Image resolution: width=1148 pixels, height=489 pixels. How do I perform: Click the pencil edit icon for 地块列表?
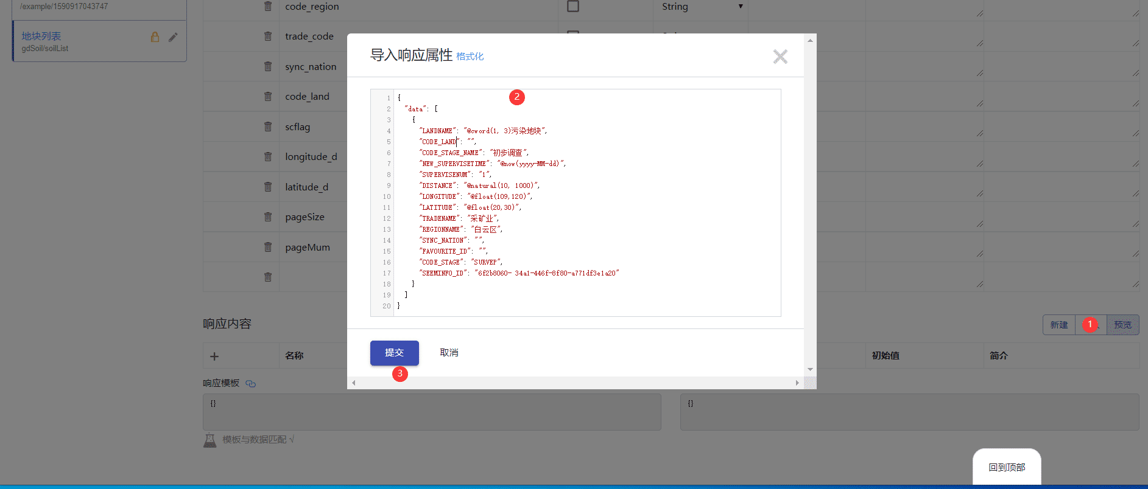[174, 37]
